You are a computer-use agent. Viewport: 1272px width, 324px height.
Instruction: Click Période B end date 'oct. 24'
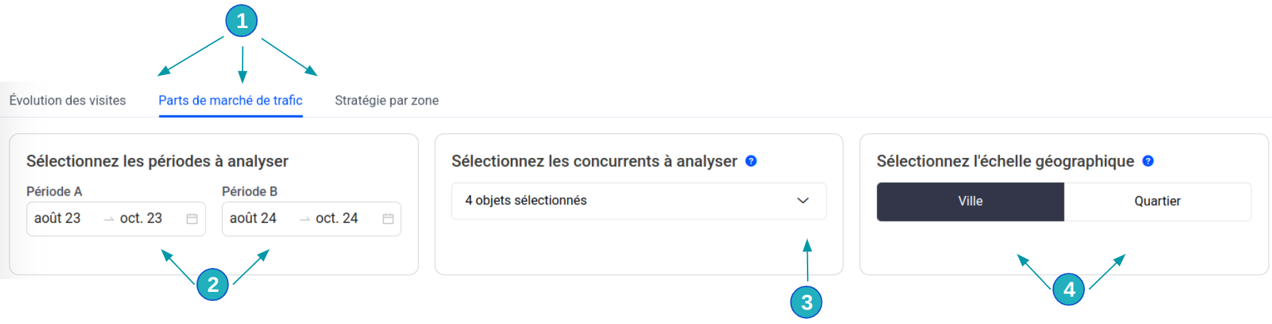pyautogui.click(x=337, y=219)
